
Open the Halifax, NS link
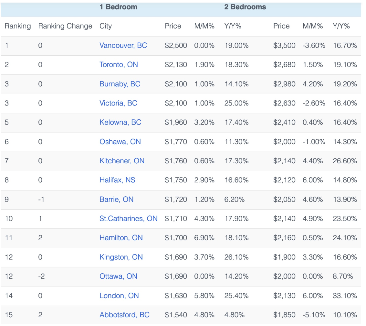(x=117, y=180)
